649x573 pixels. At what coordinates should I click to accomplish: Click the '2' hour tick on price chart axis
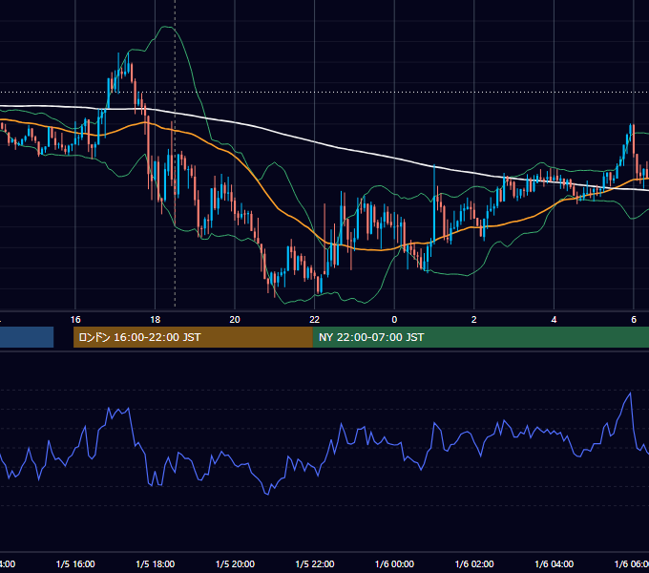(x=474, y=320)
